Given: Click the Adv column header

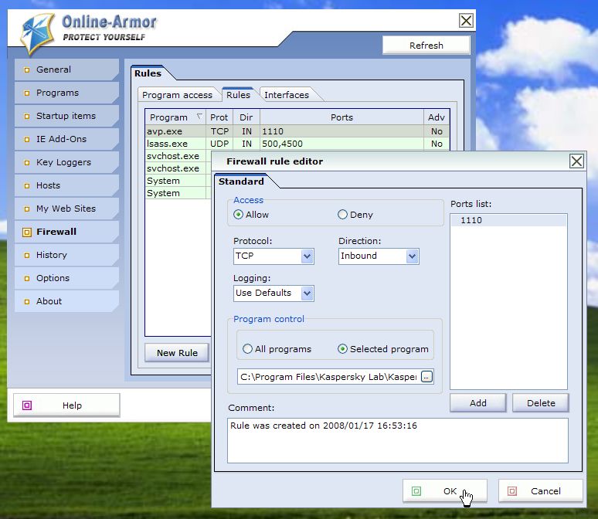Looking at the screenshot, I should click(437, 117).
